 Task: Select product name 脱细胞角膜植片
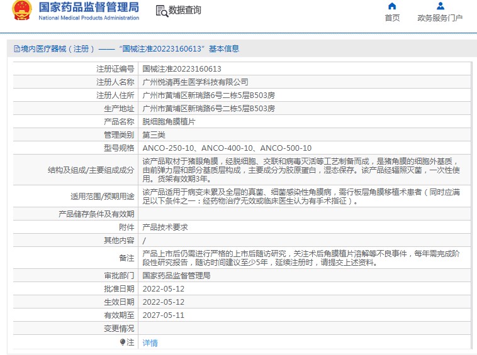tap(169, 122)
